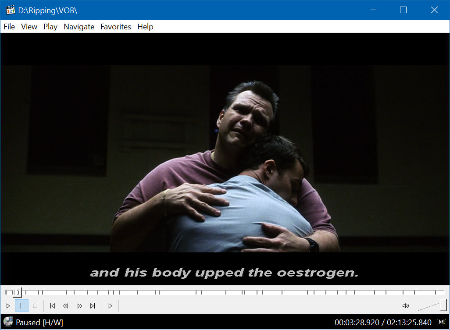The height and width of the screenshot is (330, 450).
Task: Open the Play menu
Action: [x=50, y=27]
